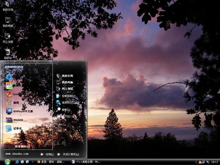Click the Windows Start orb button
Screen dimensions: 220x165
(7, 162)
